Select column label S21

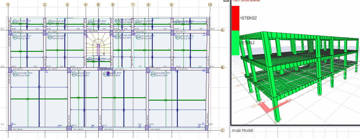(x=2, y=29)
